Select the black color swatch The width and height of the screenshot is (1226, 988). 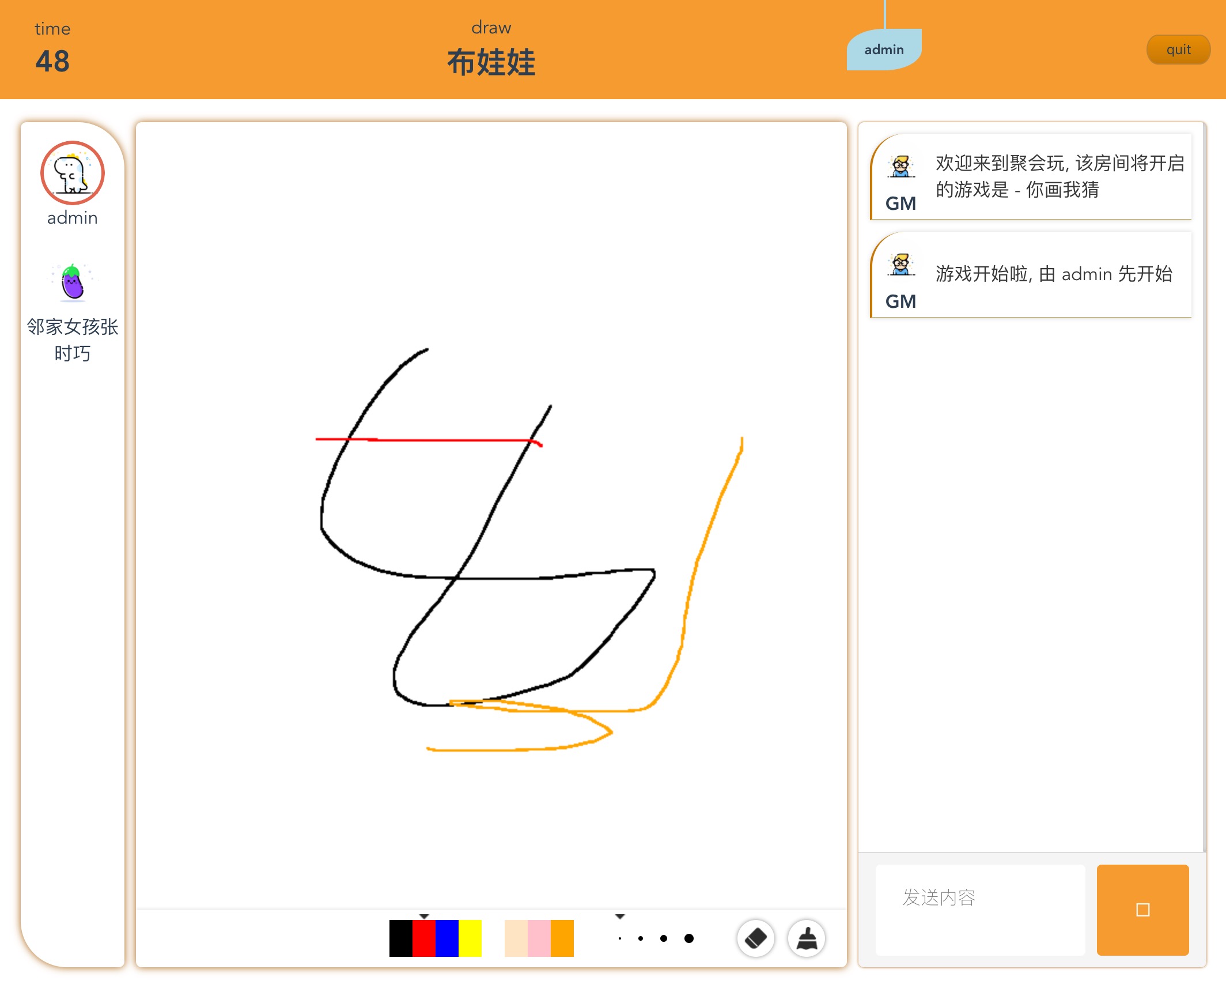[401, 938]
